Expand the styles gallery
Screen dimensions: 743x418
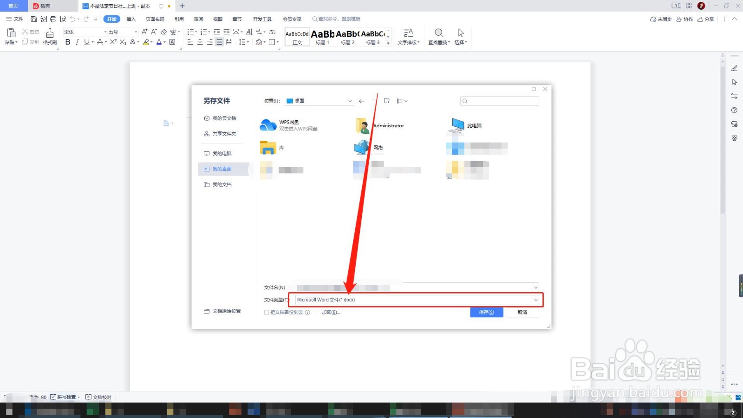click(388, 43)
